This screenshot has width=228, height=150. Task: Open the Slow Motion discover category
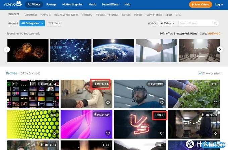[154, 15]
